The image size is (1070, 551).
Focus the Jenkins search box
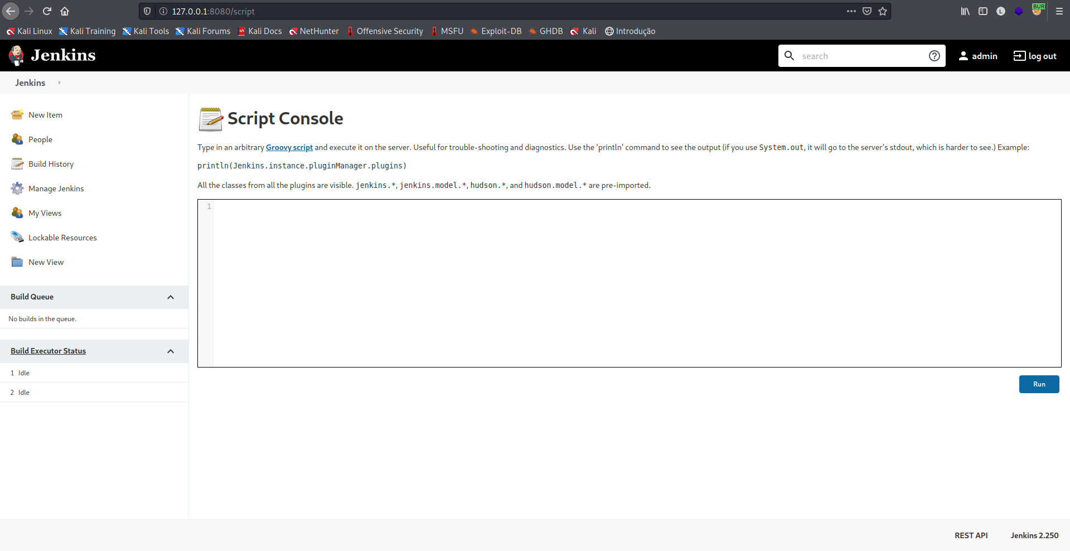(861, 56)
